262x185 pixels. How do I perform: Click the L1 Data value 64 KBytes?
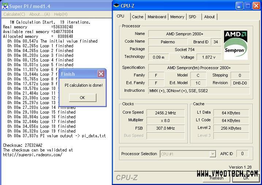231,113
